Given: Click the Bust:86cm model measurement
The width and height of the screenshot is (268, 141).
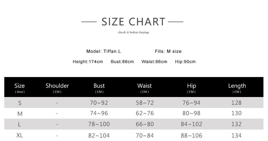Looking at the screenshot, I should point(122,62).
